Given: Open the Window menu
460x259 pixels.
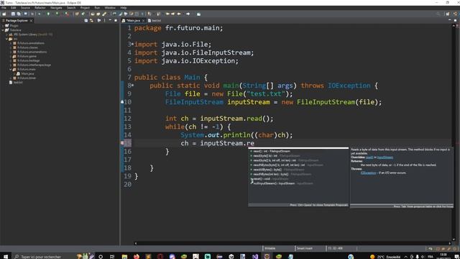Looking at the screenshot, I should 110,8.
